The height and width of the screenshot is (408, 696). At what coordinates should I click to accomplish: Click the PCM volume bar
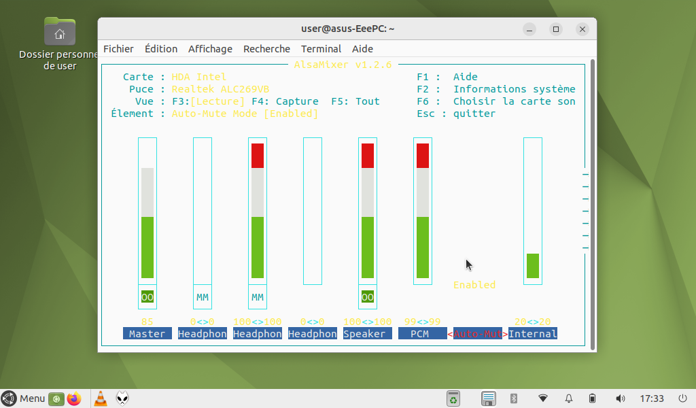tap(423, 211)
